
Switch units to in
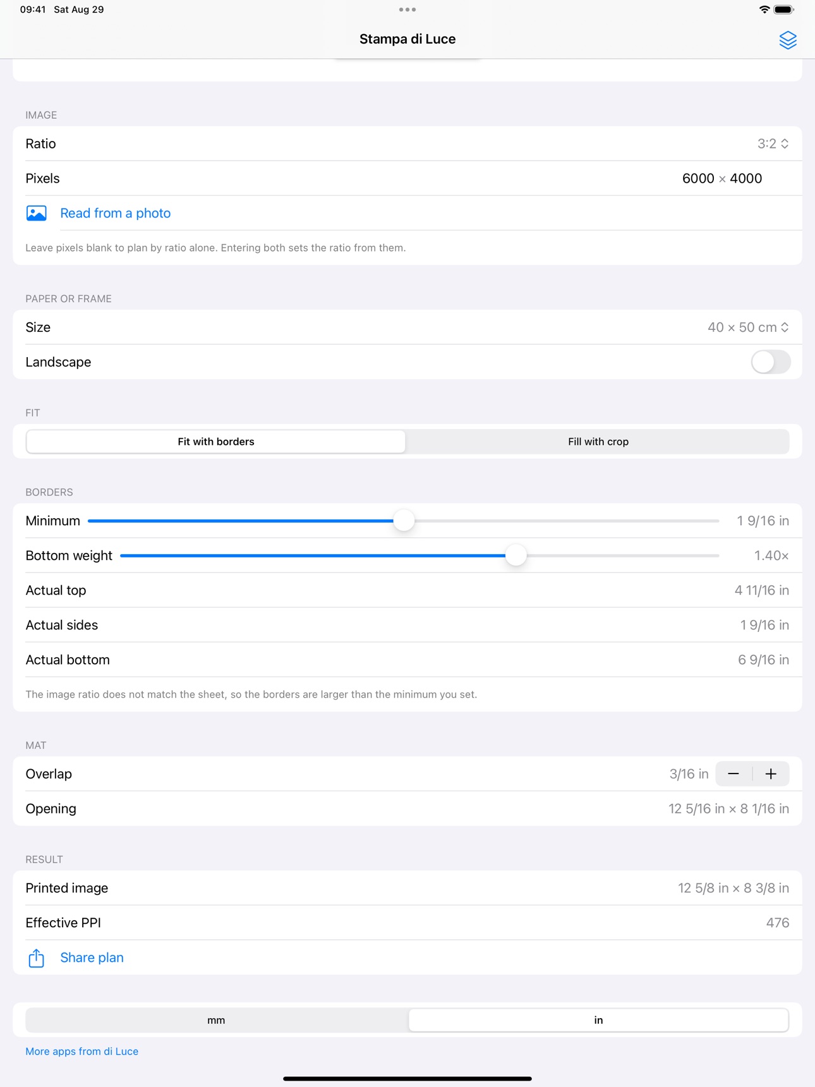(x=598, y=1020)
